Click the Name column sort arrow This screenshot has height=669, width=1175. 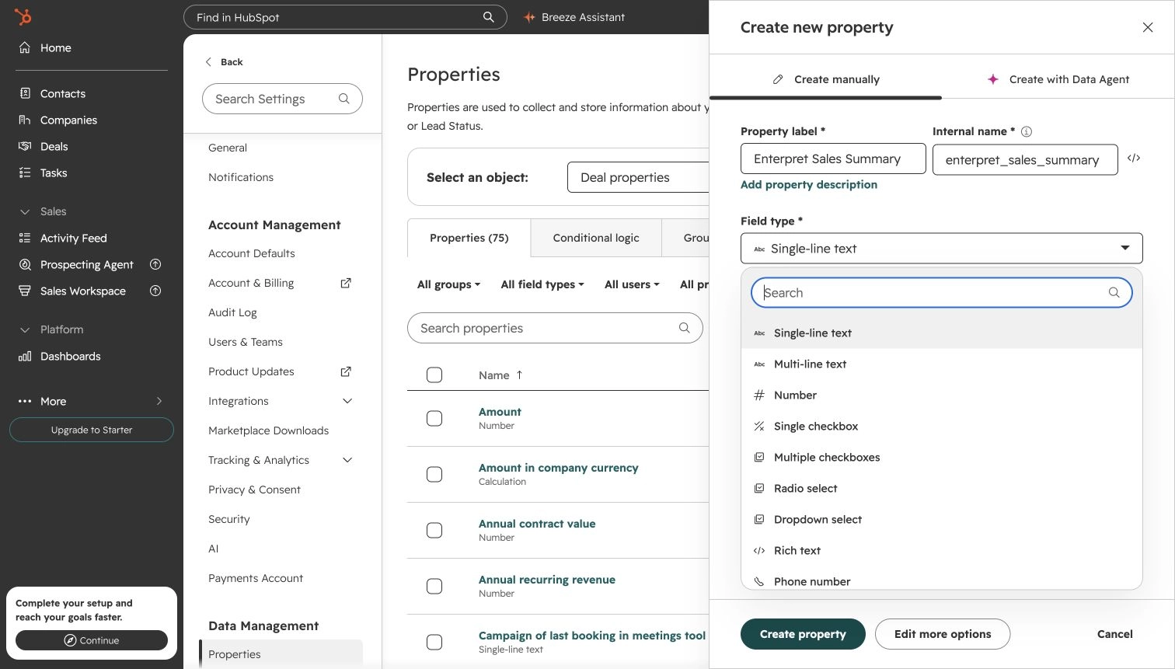[519, 375]
